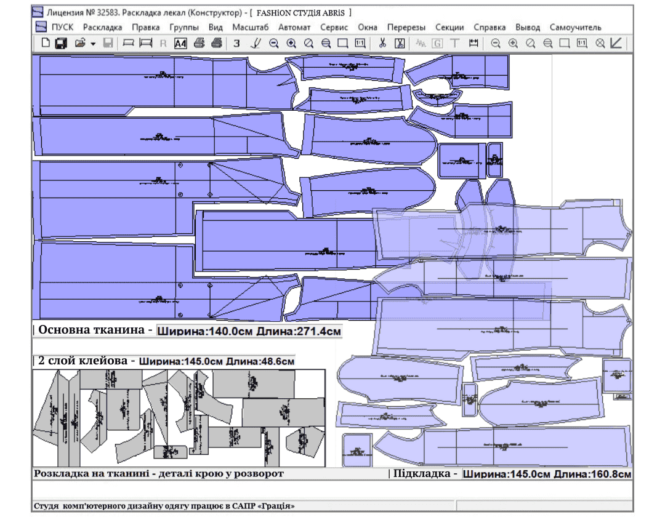Click the black floppy disk save icon
Screen dimensions: 665x517
coord(61,44)
